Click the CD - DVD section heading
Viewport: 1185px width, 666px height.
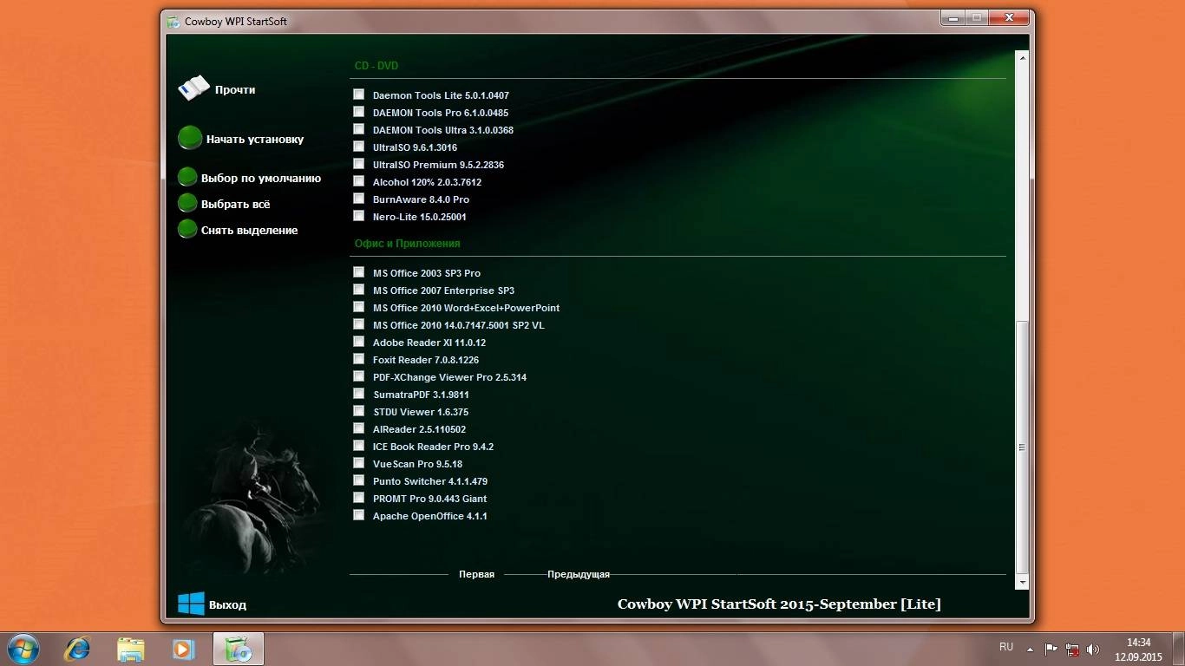376,66
